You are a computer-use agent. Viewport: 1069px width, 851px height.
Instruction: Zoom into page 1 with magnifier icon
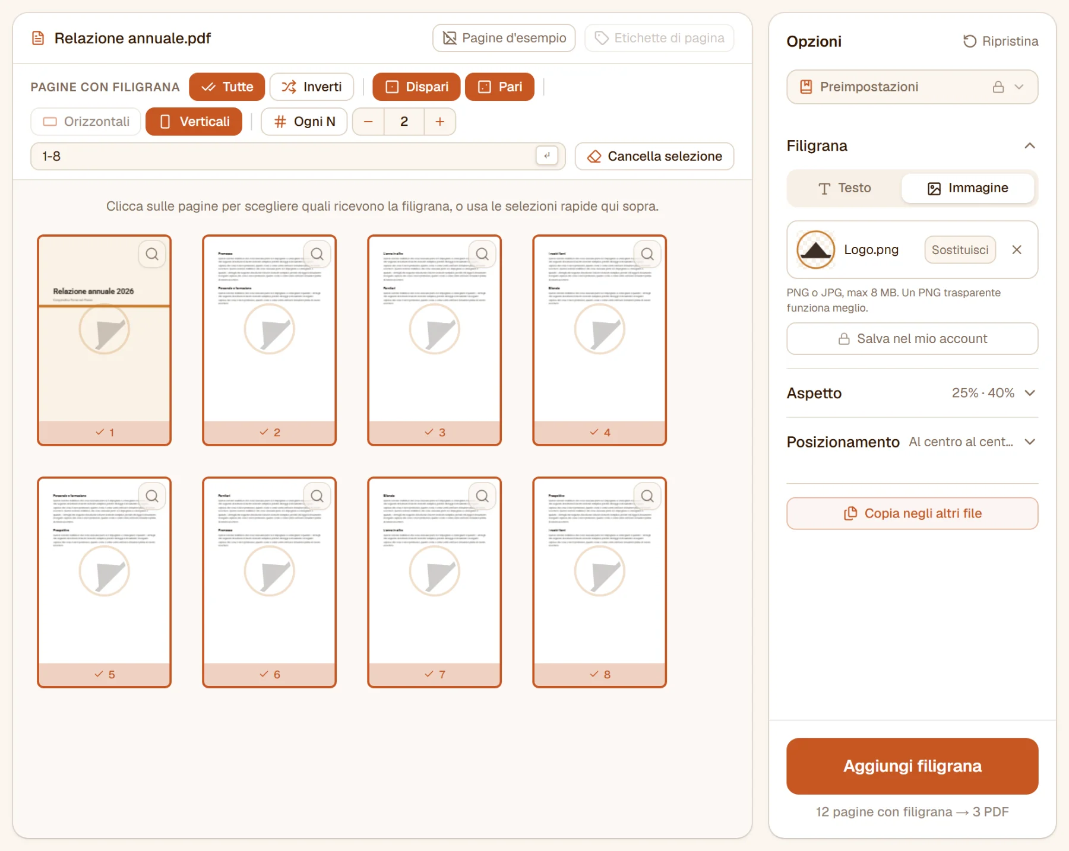pyautogui.click(x=152, y=254)
